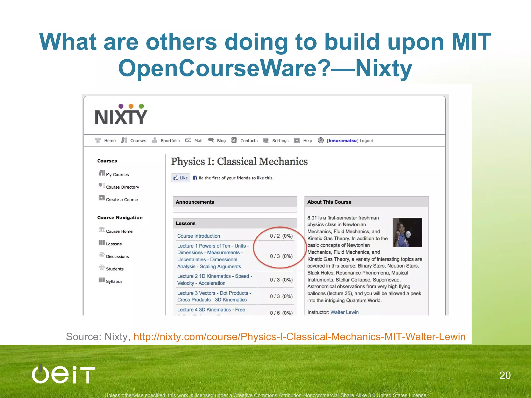Go to Discussions in Course Navigation
The height and width of the screenshot is (398, 531).
click(x=117, y=257)
